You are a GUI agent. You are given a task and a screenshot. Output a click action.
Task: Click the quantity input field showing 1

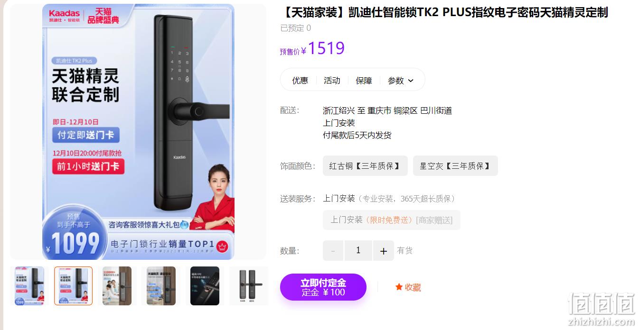pyautogui.click(x=358, y=251)
